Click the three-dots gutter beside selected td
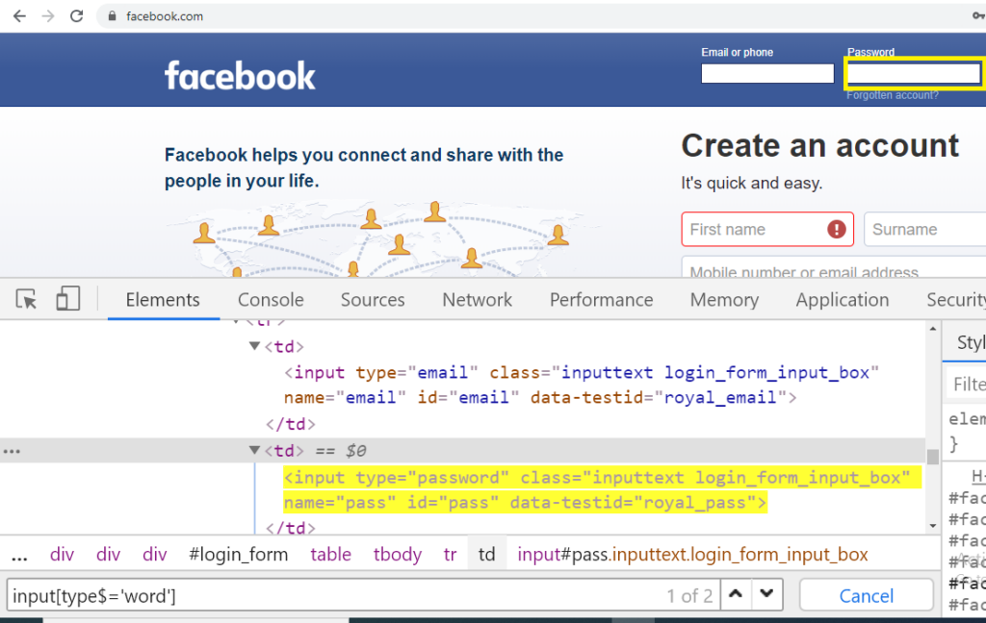 [12, 451]
